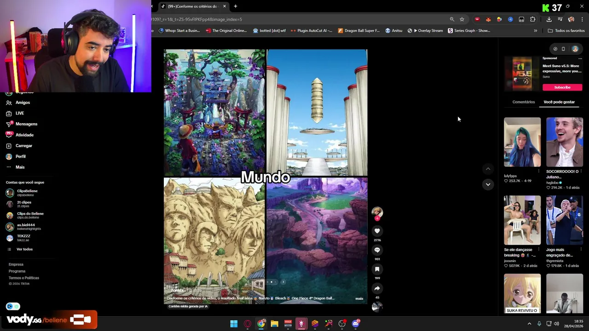Open SUIKA REVIVEU O video thumbnail
The width and height of the screenshot is (589, 331).
point(522,294)
